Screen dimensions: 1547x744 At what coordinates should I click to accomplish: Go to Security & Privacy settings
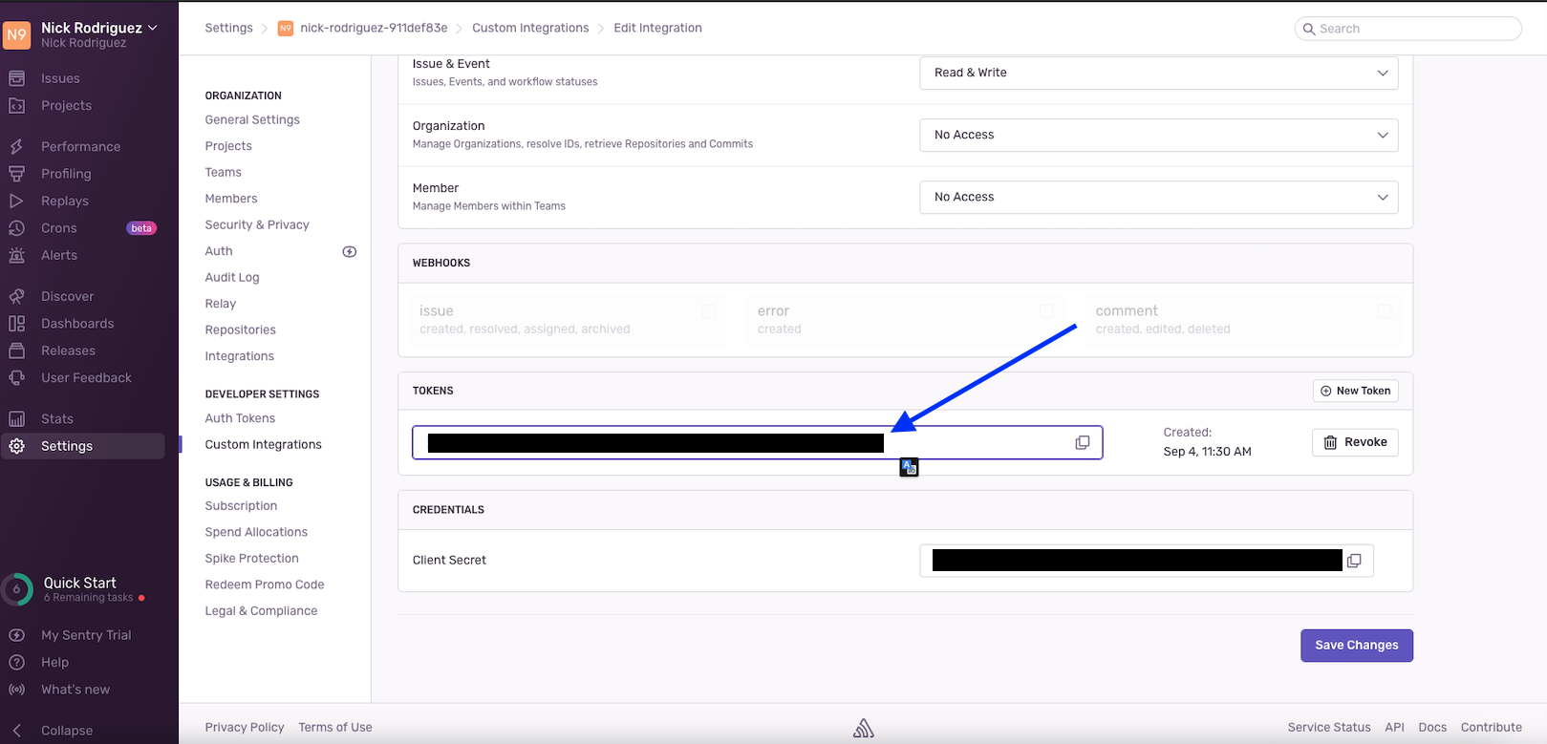click(x=257, y=224)
